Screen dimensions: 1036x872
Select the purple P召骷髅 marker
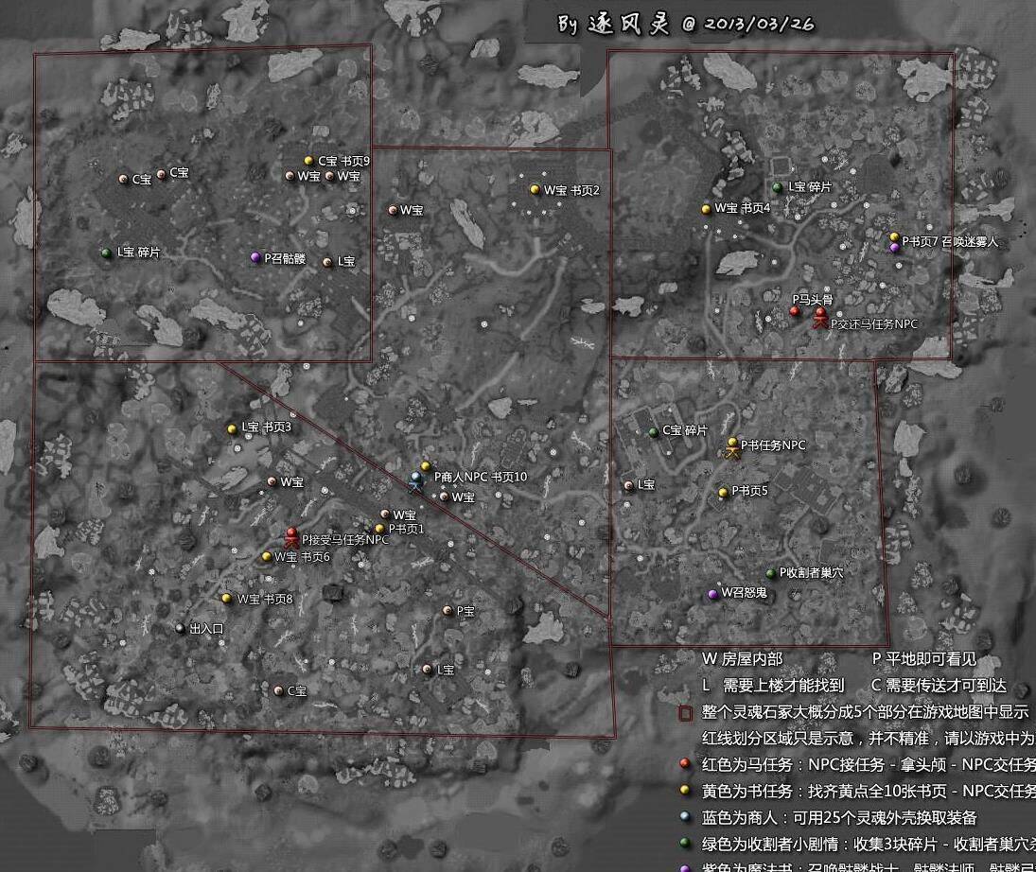tap(255, 257)
